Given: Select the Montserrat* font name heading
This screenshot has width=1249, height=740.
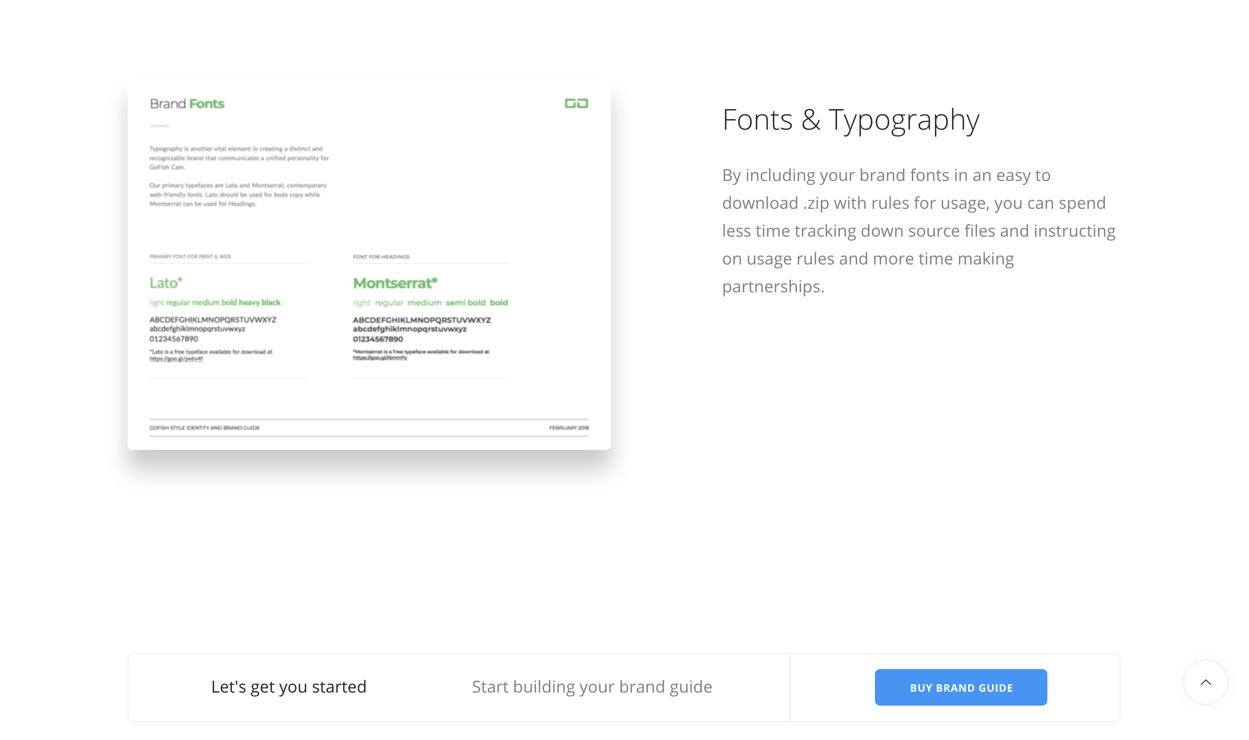Looking at the screenshot, I should click(x=395, y=282).
